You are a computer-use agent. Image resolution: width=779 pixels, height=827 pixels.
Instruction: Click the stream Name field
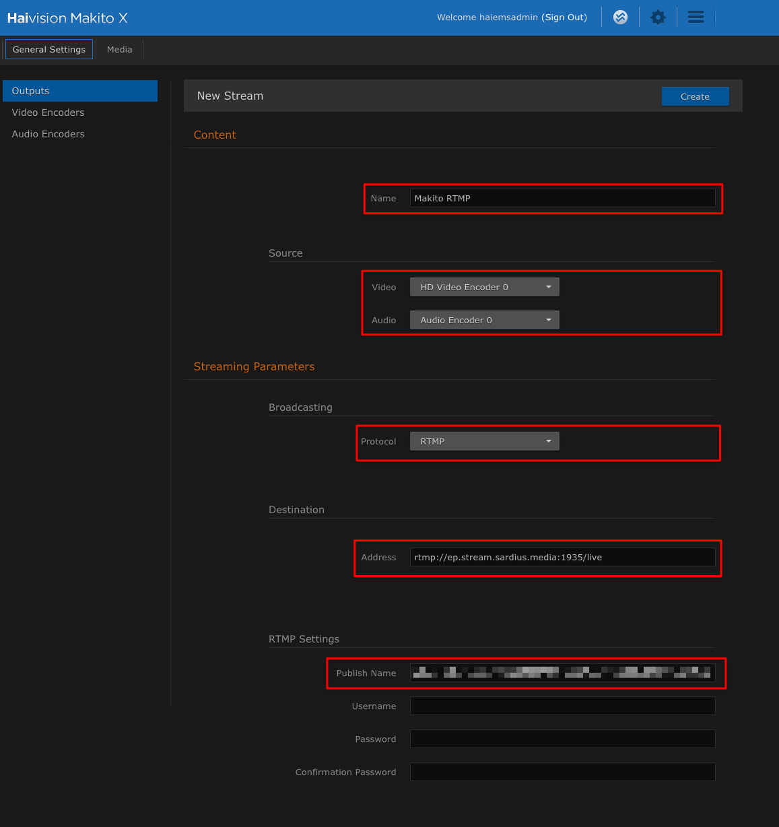(562, 198)
